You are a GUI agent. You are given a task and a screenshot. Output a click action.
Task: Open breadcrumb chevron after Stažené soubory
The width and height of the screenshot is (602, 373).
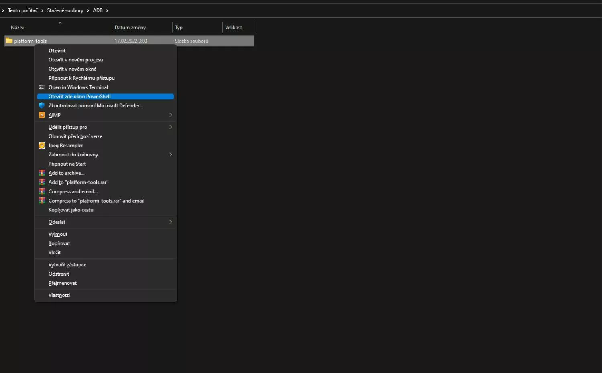click(x=88, y=10)
